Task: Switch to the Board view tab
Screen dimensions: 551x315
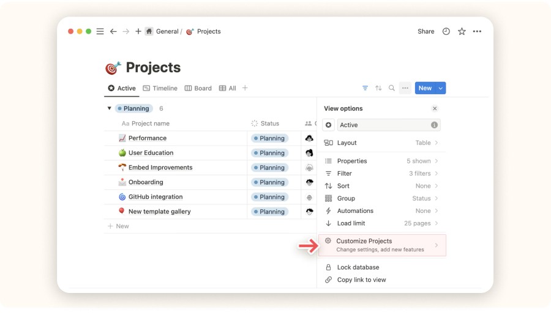Action: tap(198, 88)
